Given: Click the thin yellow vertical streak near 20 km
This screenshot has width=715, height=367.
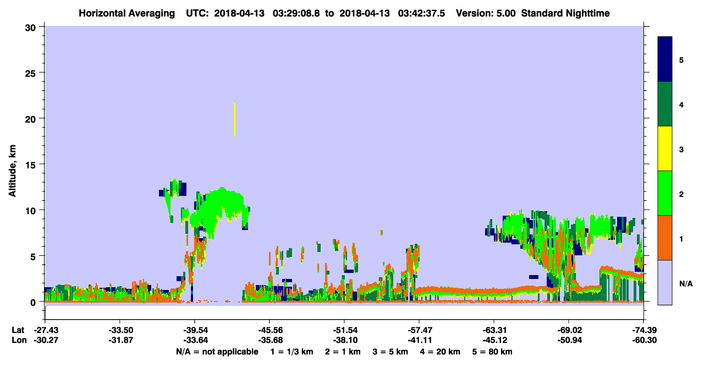Looking at the screenshot, I should [x=235, y=119].
